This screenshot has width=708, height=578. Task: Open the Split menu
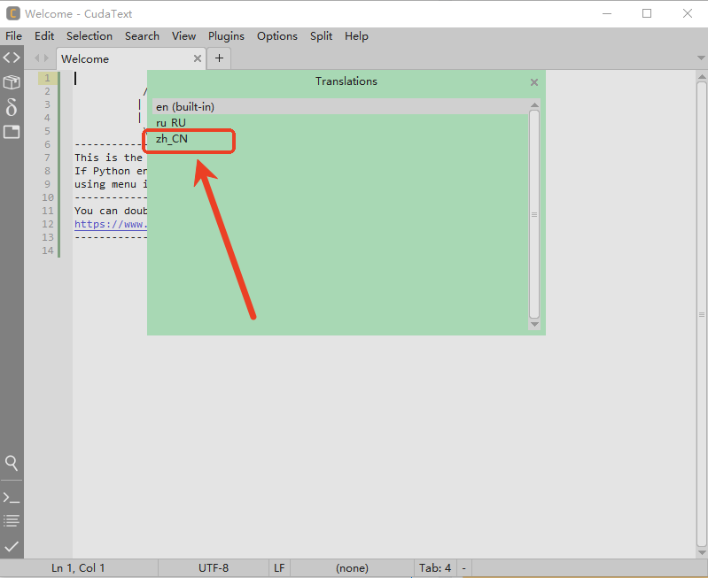[321, 36]
